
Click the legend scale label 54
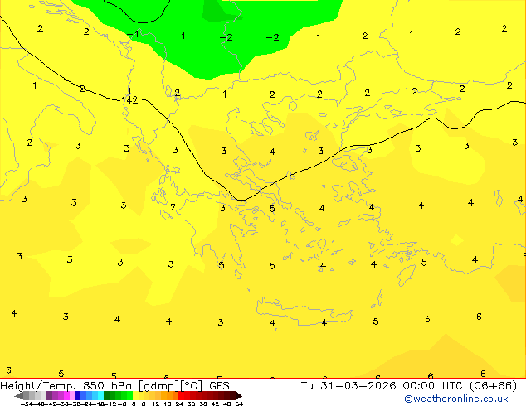pyautogui.click(x=239, y=404)
